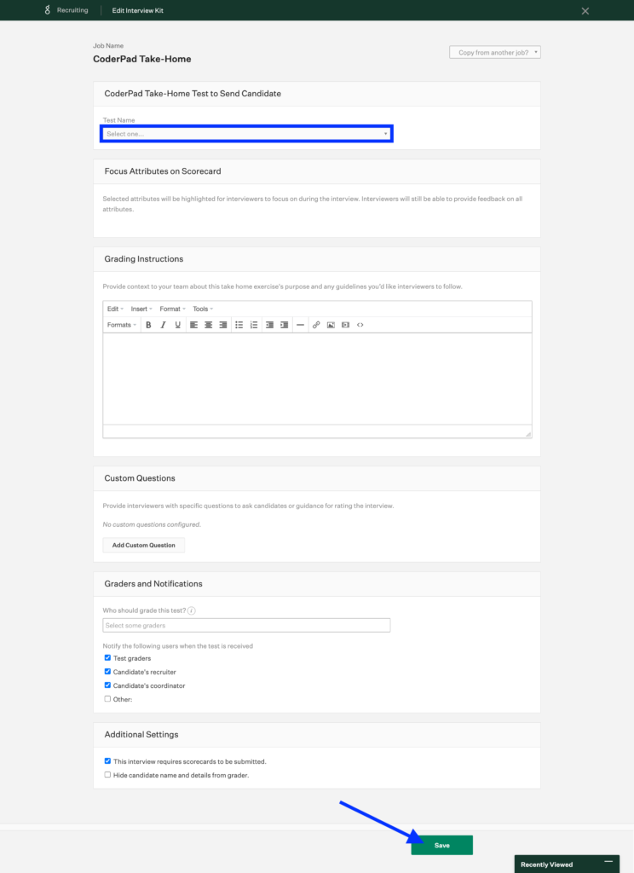634x873 pixels.
Task: Insert a numbered list in the editor
Action: point(253,325)
